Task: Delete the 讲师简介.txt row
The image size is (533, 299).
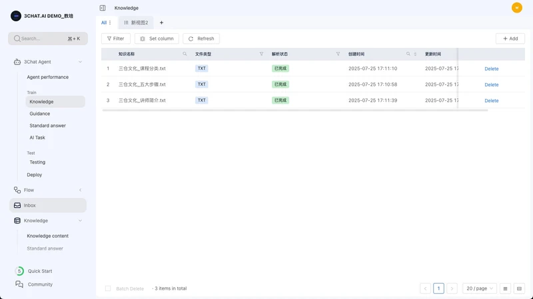Action: click(492, 101)
